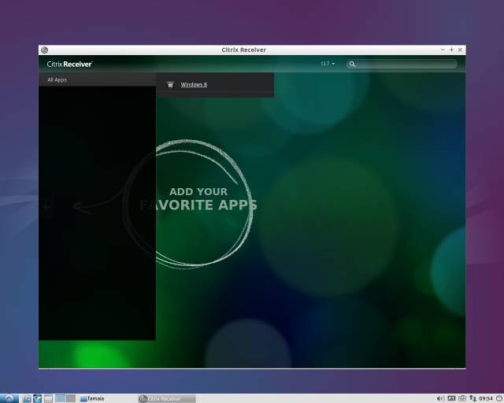
Task: Click the magnifier search icon
Action: coord(352,64)
